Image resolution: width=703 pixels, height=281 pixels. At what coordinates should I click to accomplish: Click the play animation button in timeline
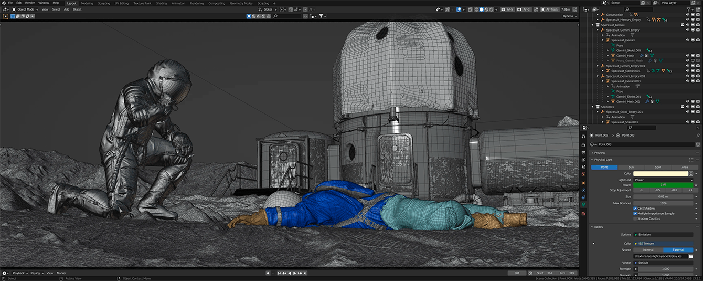point(295,273)
